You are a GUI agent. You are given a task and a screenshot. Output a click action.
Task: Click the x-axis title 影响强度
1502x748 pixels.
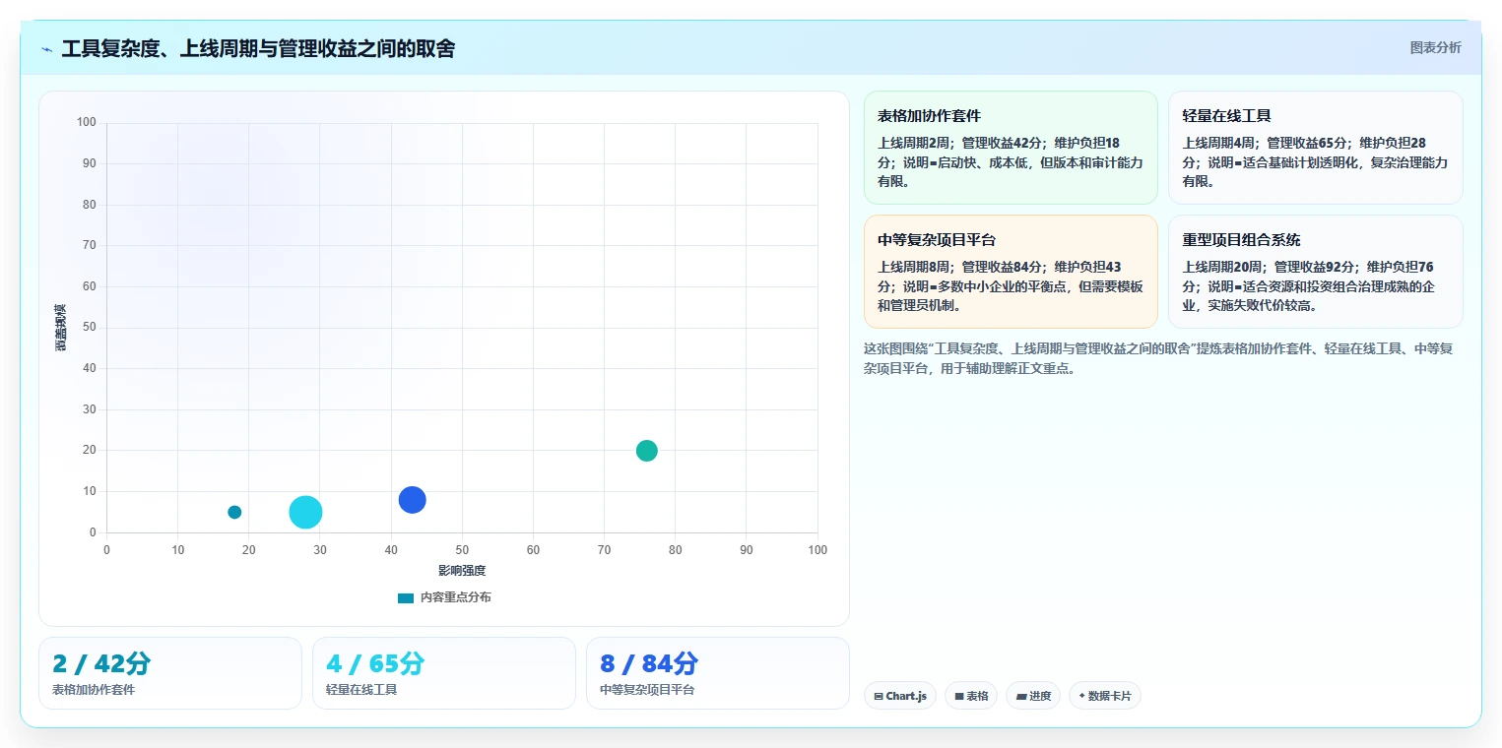coord(462,571)
